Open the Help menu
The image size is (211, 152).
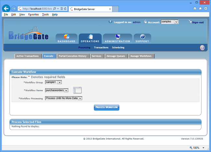coord(55,15)
